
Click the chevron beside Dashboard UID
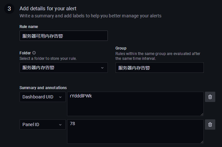60,97
